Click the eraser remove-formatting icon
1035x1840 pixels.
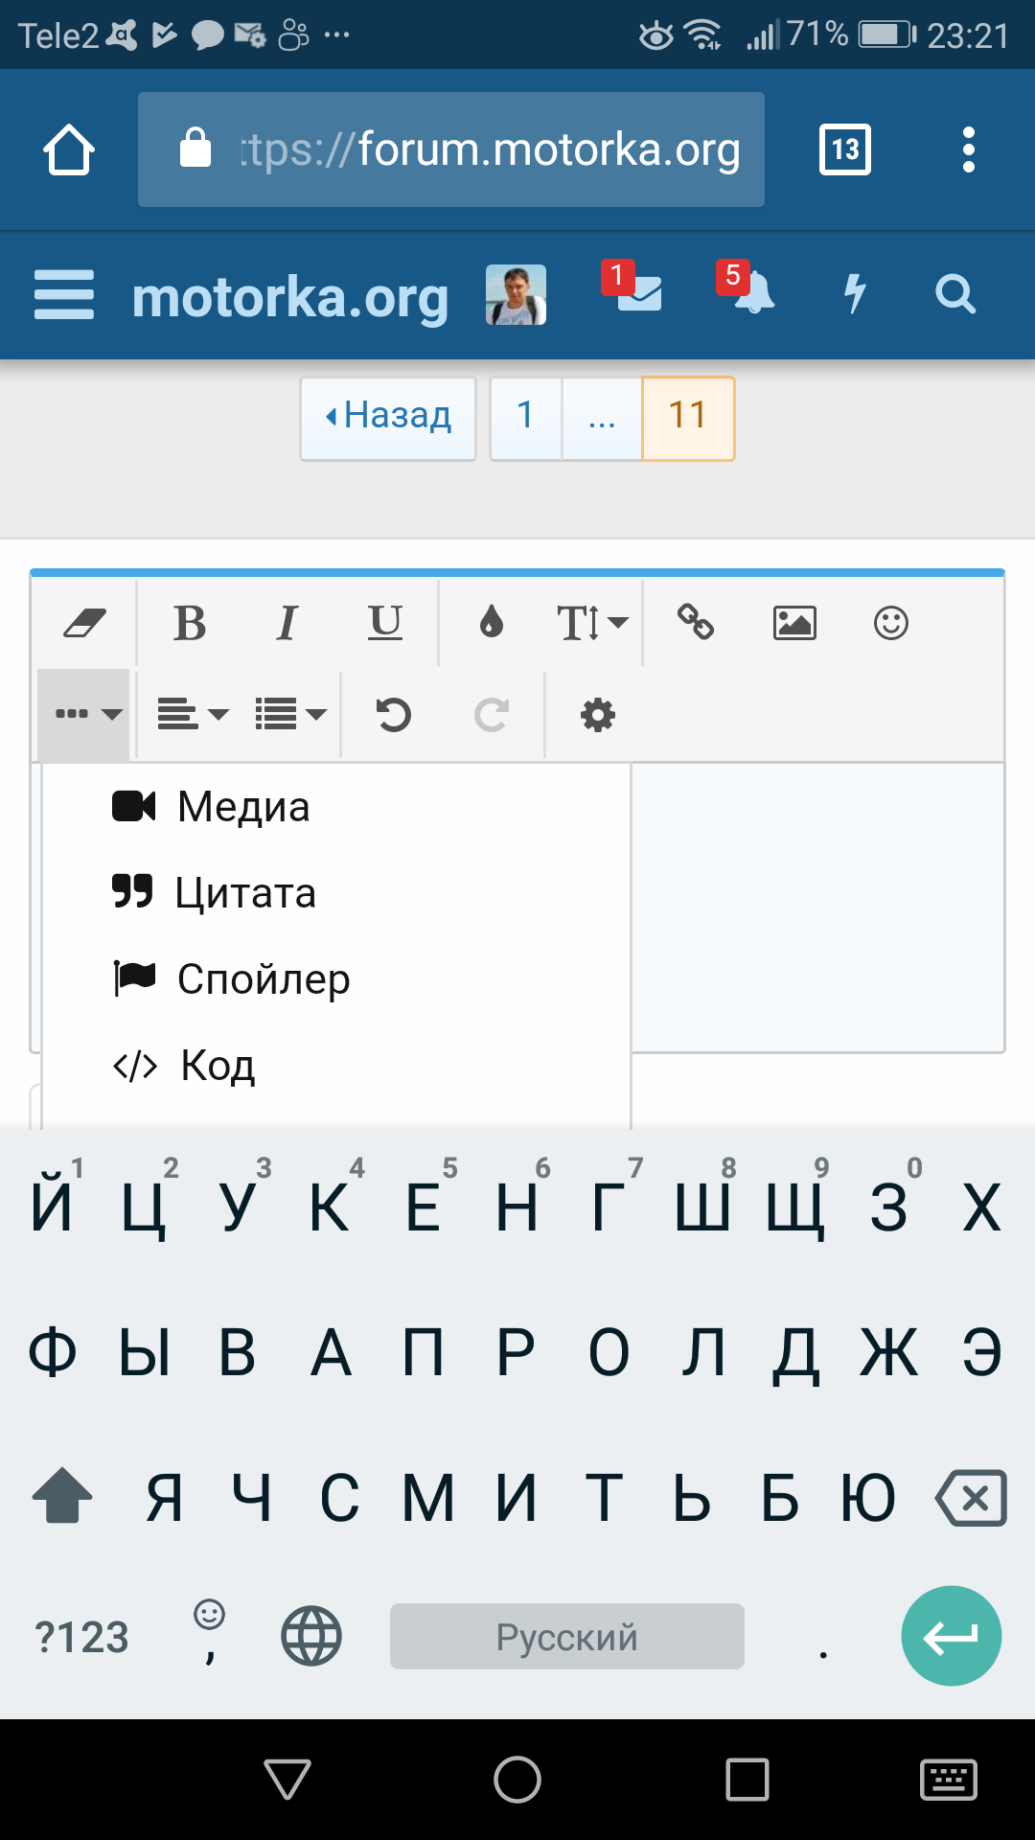tap(84, 623)
